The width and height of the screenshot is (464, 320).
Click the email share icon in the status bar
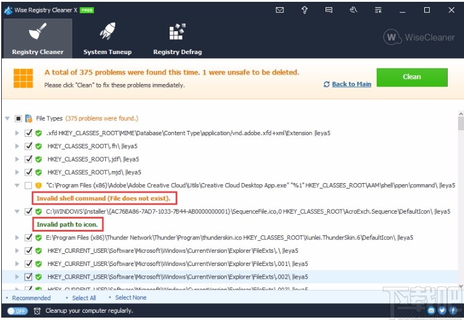tap(432, 310)
